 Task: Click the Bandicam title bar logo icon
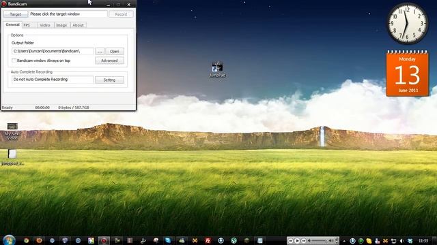[4, 4]
